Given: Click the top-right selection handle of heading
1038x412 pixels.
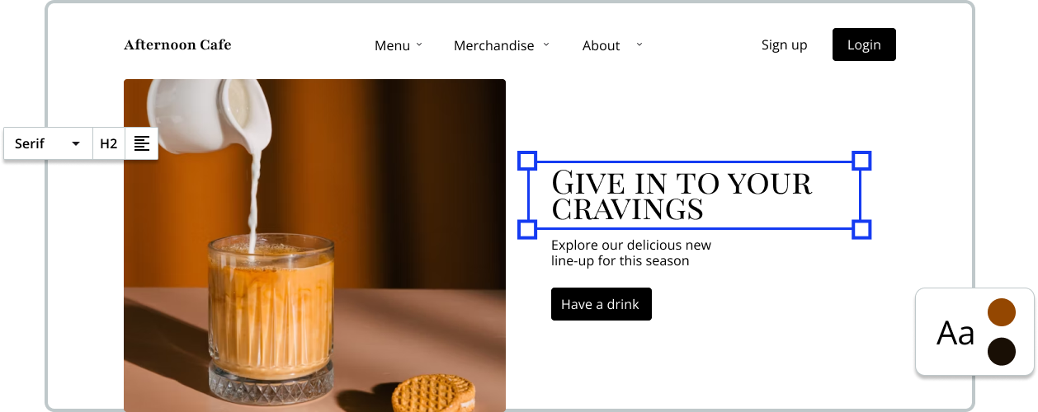Looking at the screenshot, I should tap(861, 161).
